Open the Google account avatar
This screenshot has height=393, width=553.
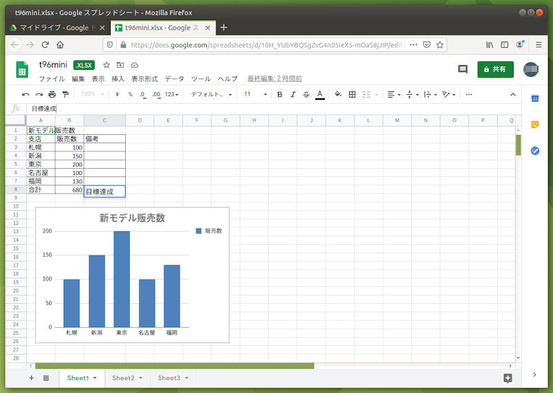tap(530, 69)
